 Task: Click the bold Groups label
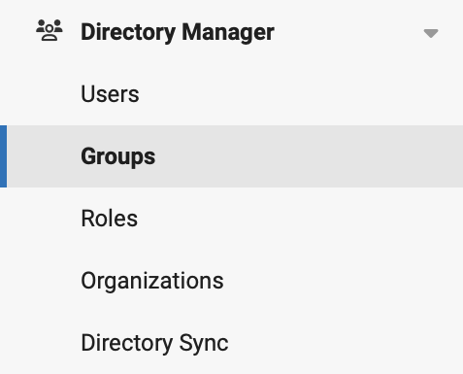118,156
